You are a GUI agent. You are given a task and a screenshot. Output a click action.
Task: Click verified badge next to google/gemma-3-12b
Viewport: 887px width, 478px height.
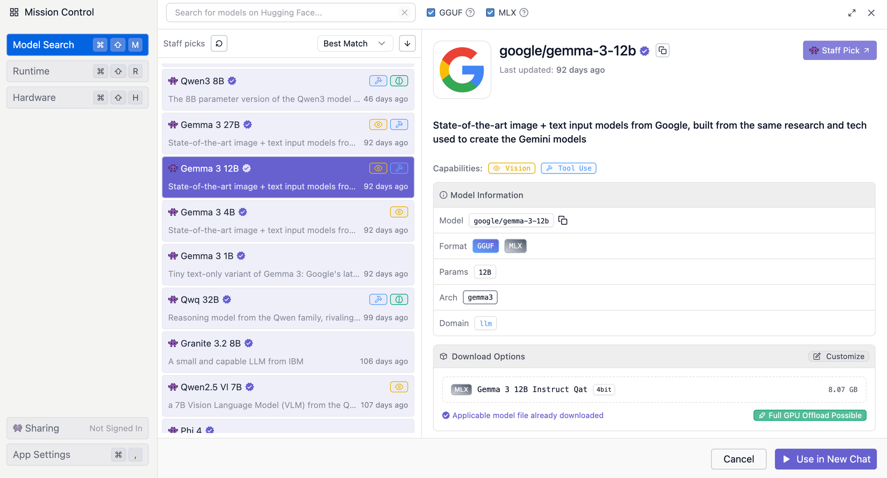(x=645, y=51)
